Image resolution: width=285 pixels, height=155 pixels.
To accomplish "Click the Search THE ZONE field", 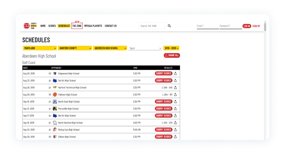I will [152, 26].
